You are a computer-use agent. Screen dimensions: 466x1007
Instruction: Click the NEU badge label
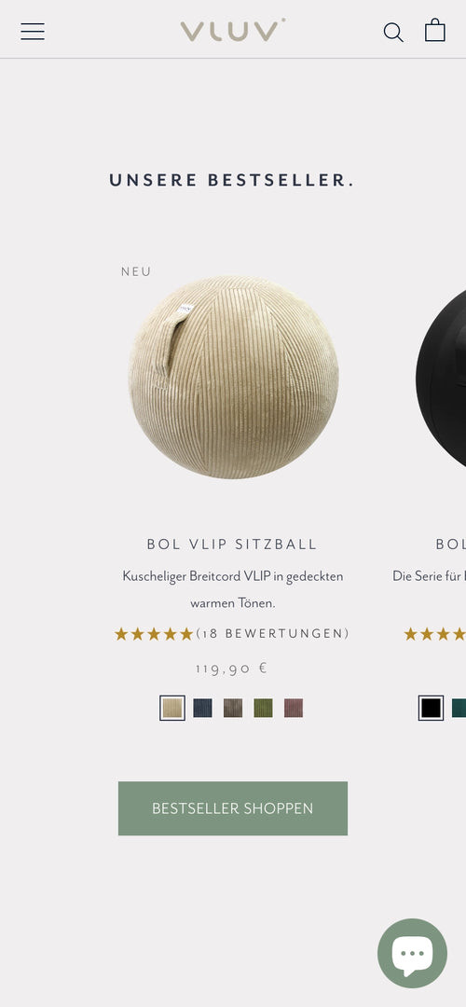[x=136, y=271]
